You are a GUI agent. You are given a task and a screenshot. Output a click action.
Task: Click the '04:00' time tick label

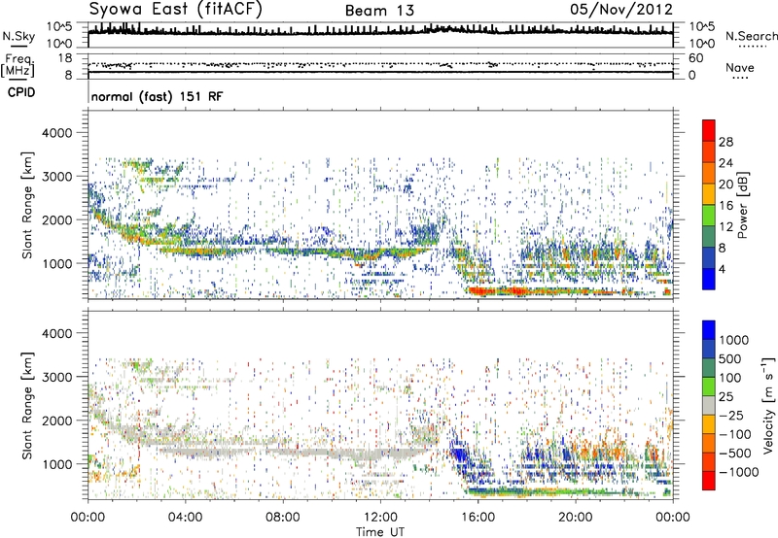tap(185, 518)
